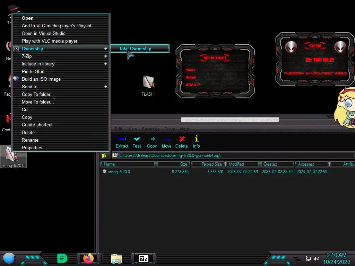Select Copy from the context menu

click(x=61, y=117)
